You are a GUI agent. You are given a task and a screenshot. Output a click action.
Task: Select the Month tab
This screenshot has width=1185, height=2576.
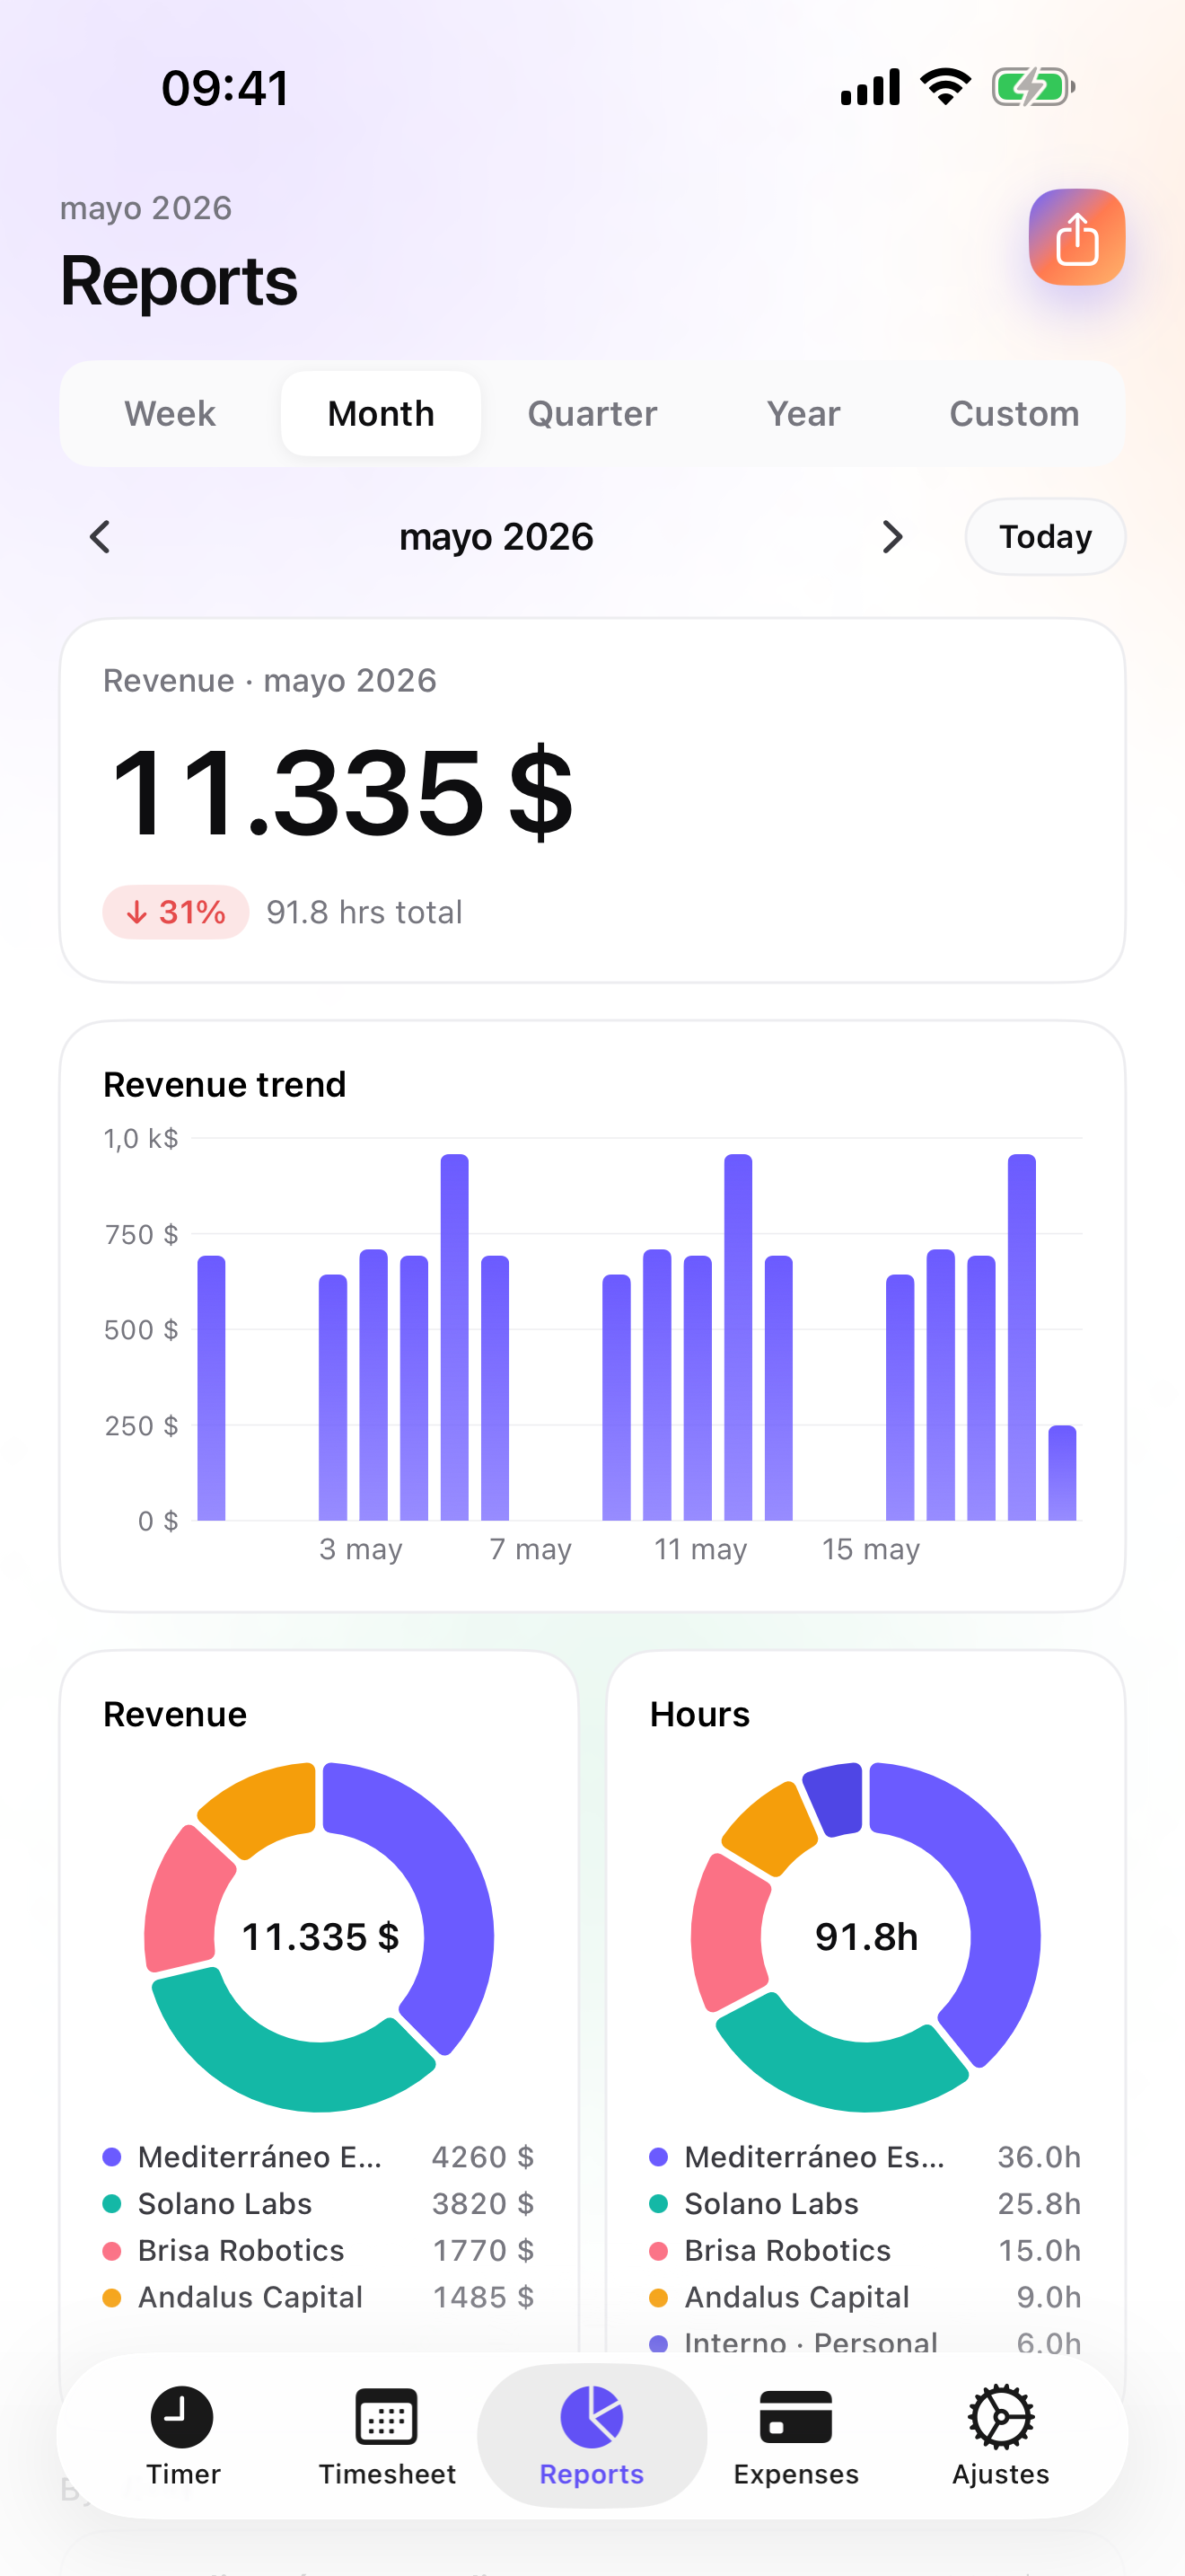pyautogui.click(x=381, y=413)
